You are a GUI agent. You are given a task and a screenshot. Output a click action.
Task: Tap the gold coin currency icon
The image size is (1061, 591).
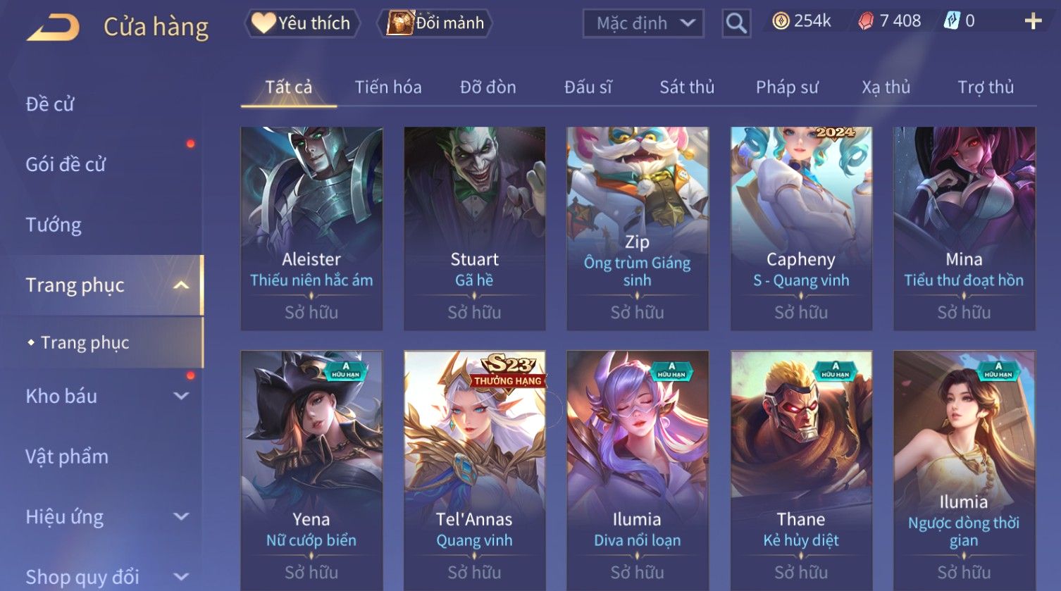pos(781,21)
